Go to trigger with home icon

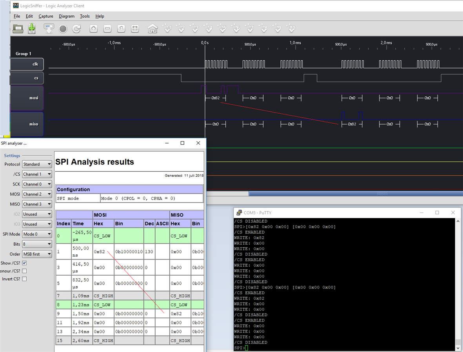click(153, 29)
